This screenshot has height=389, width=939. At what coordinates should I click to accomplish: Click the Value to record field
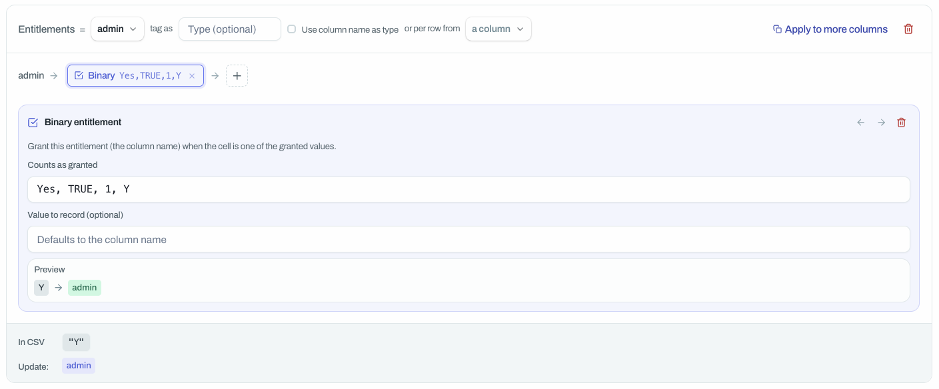pyautogui.click(x=469, y=239)
